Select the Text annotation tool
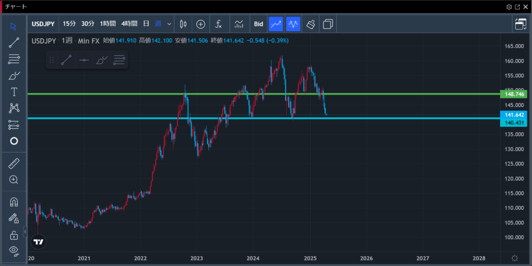Image resolution: width=532 pixels, height=266 pixels. tap(14, 91)
